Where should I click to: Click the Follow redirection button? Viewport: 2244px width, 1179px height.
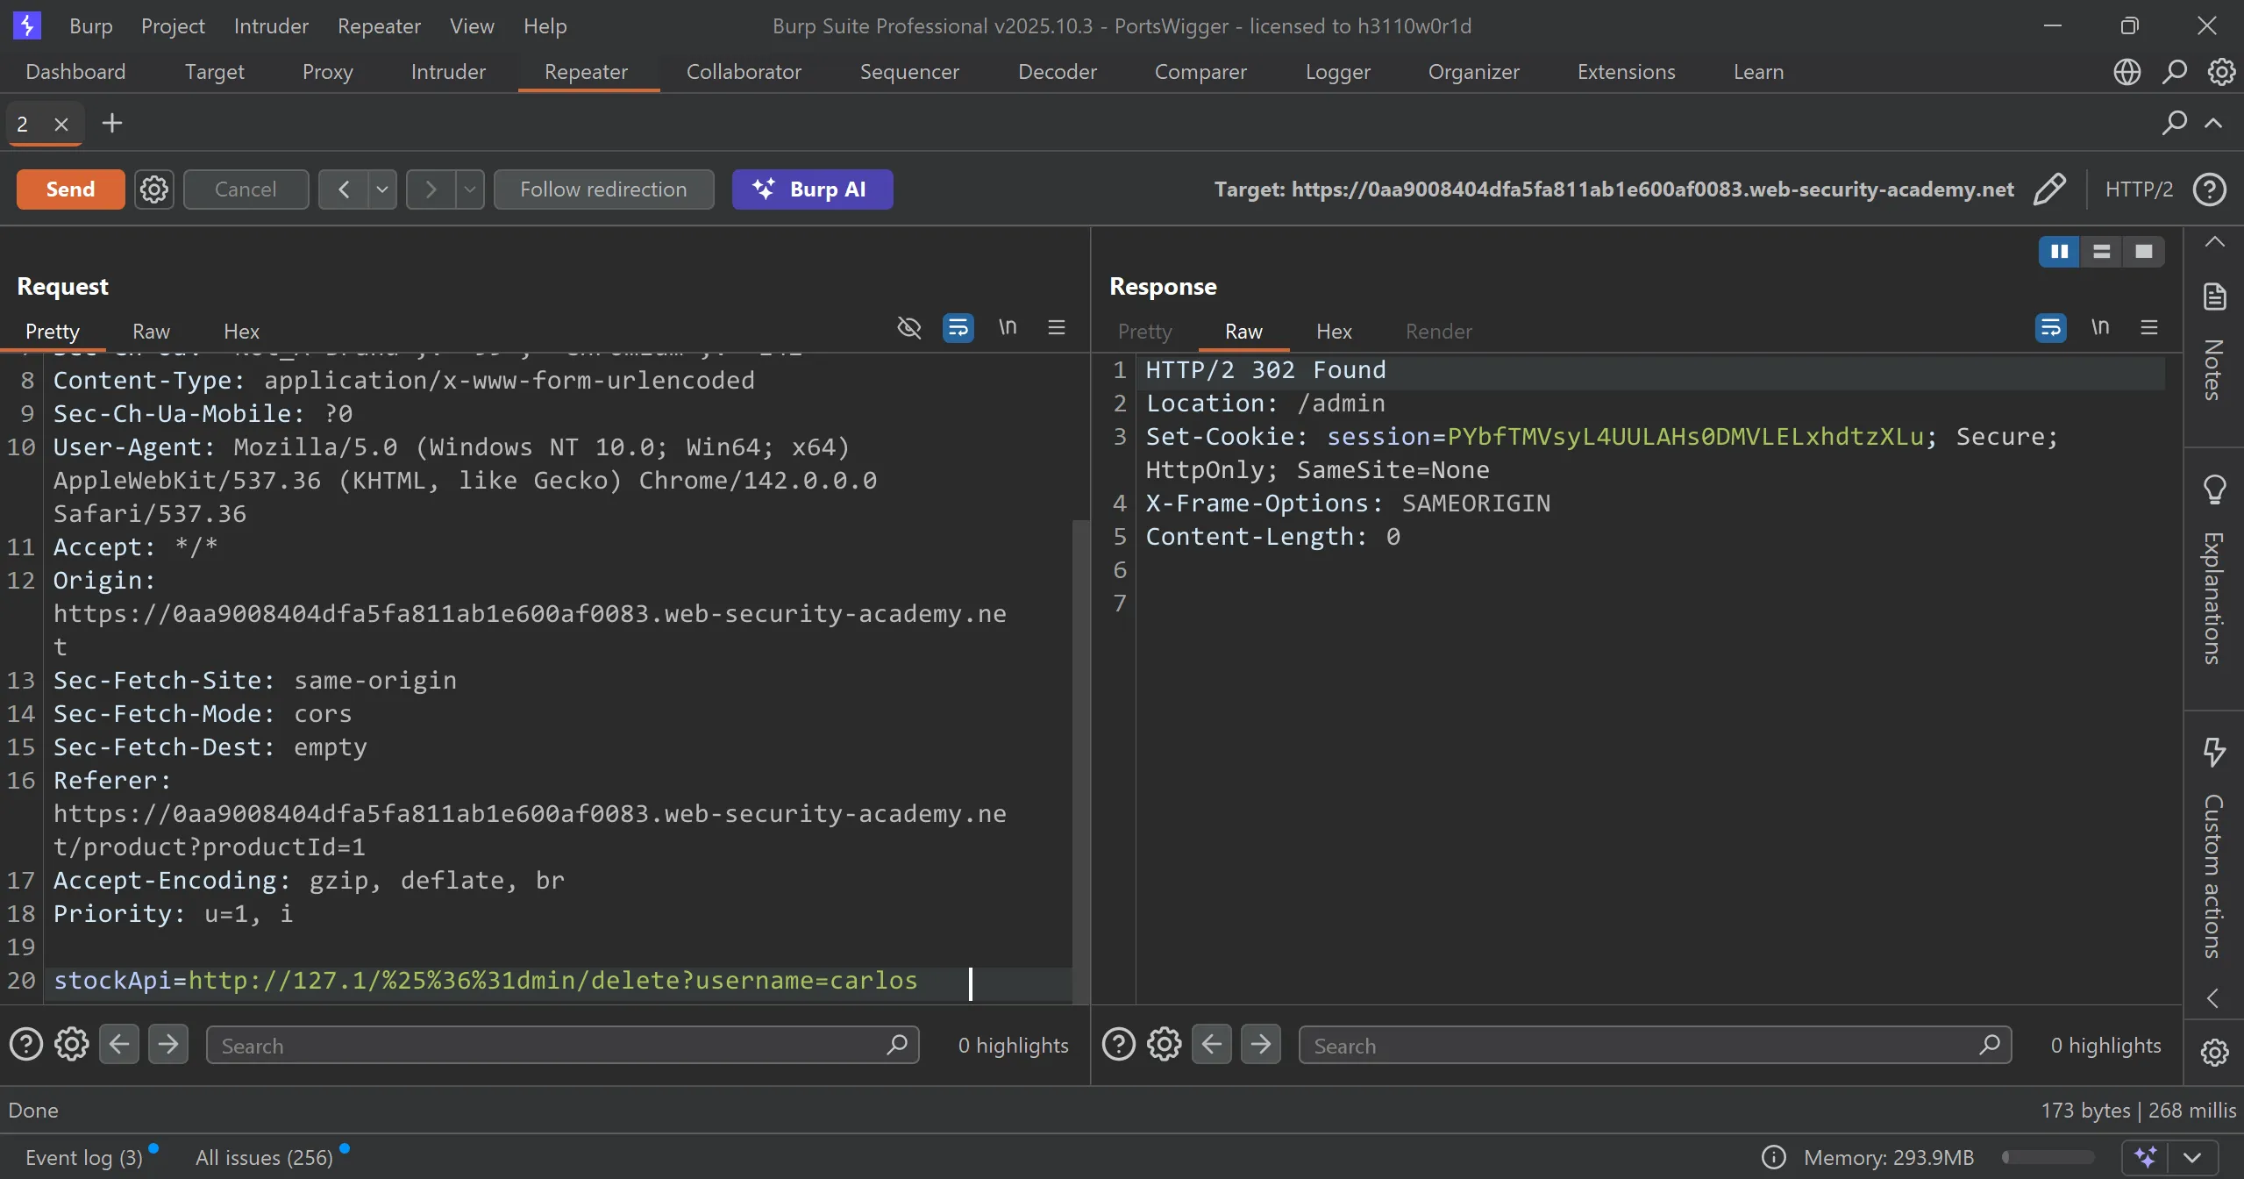point(603,189)
